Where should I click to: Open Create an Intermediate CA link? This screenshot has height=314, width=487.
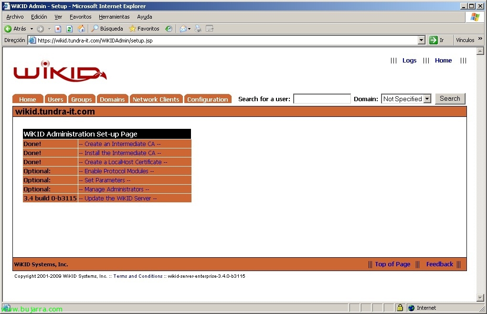coord(119,144)
